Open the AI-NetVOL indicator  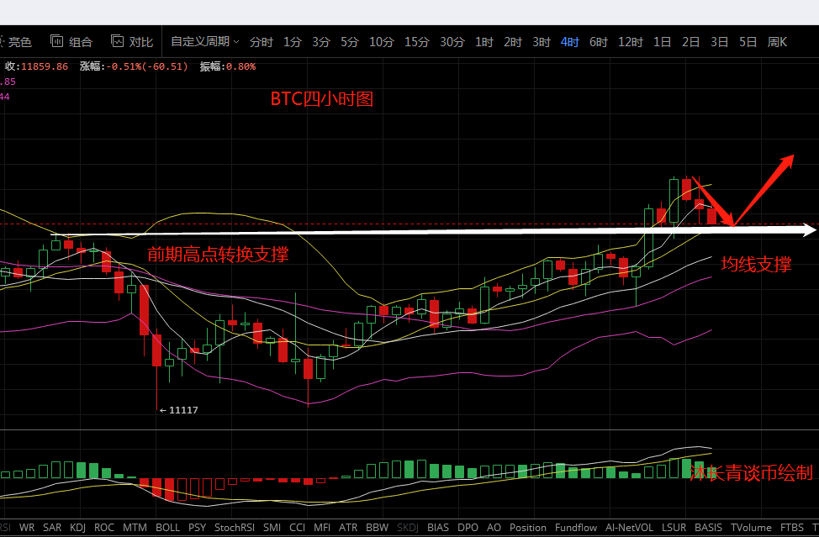tap(630, 528)
